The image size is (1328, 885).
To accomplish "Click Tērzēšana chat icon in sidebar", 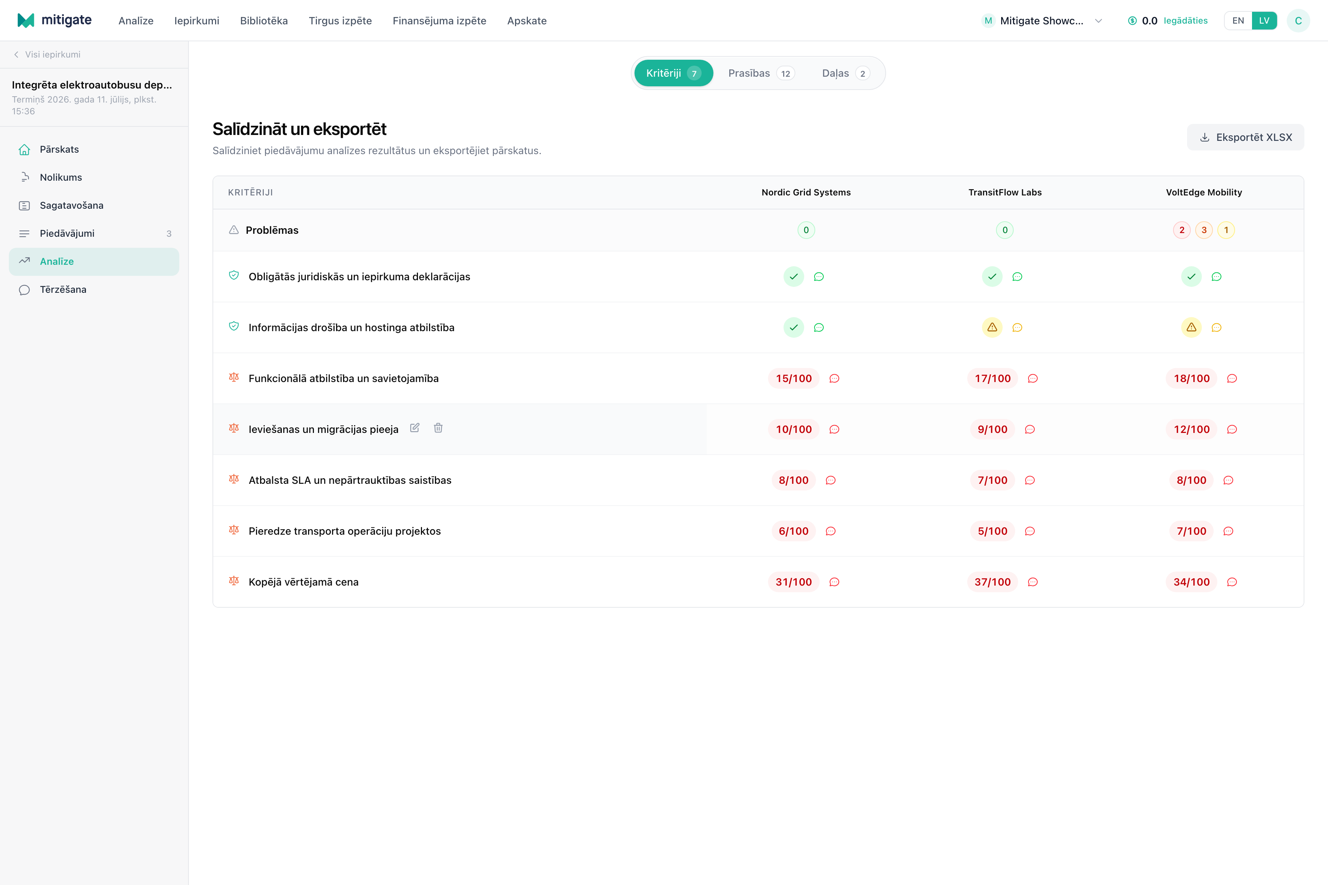I will (24, 289).
